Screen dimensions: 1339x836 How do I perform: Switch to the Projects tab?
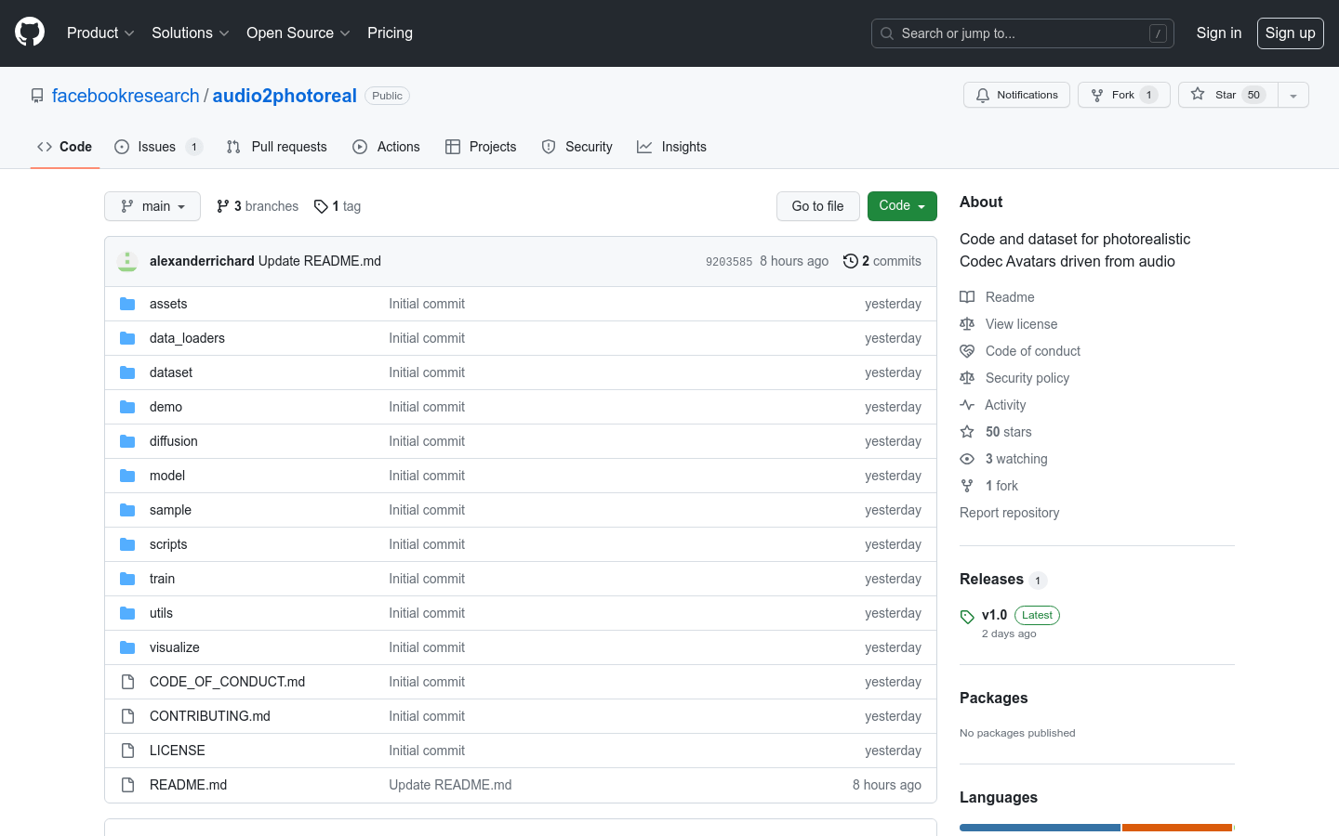[481, 147]
